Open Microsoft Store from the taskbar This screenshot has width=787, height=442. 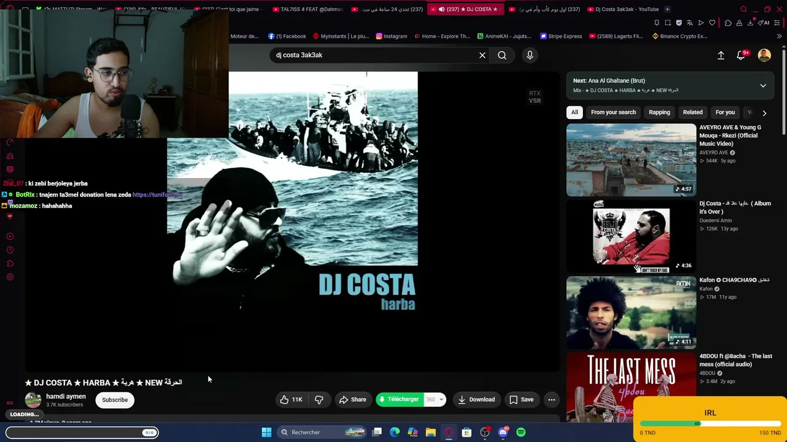[x=467, y=432]
